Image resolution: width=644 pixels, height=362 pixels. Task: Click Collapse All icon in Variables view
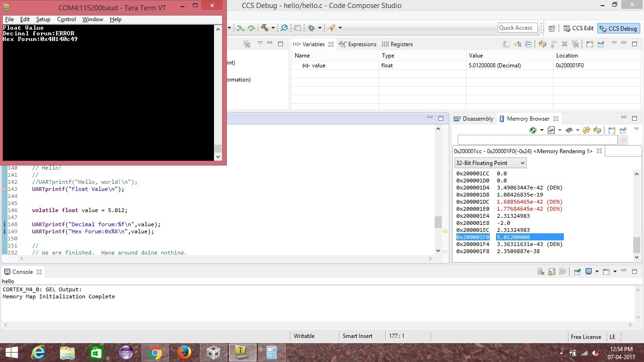pos(528,44)
